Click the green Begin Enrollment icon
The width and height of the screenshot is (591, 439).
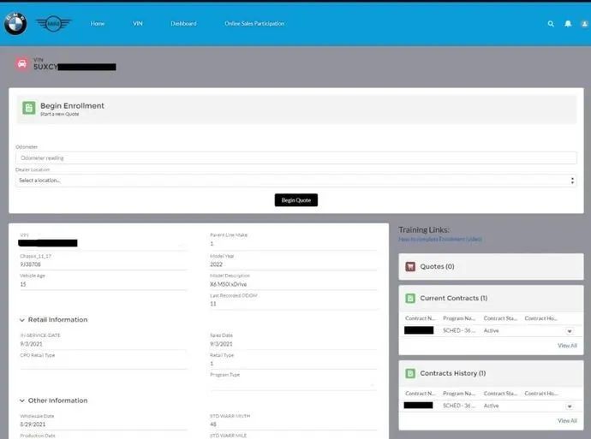click(28, 108)
